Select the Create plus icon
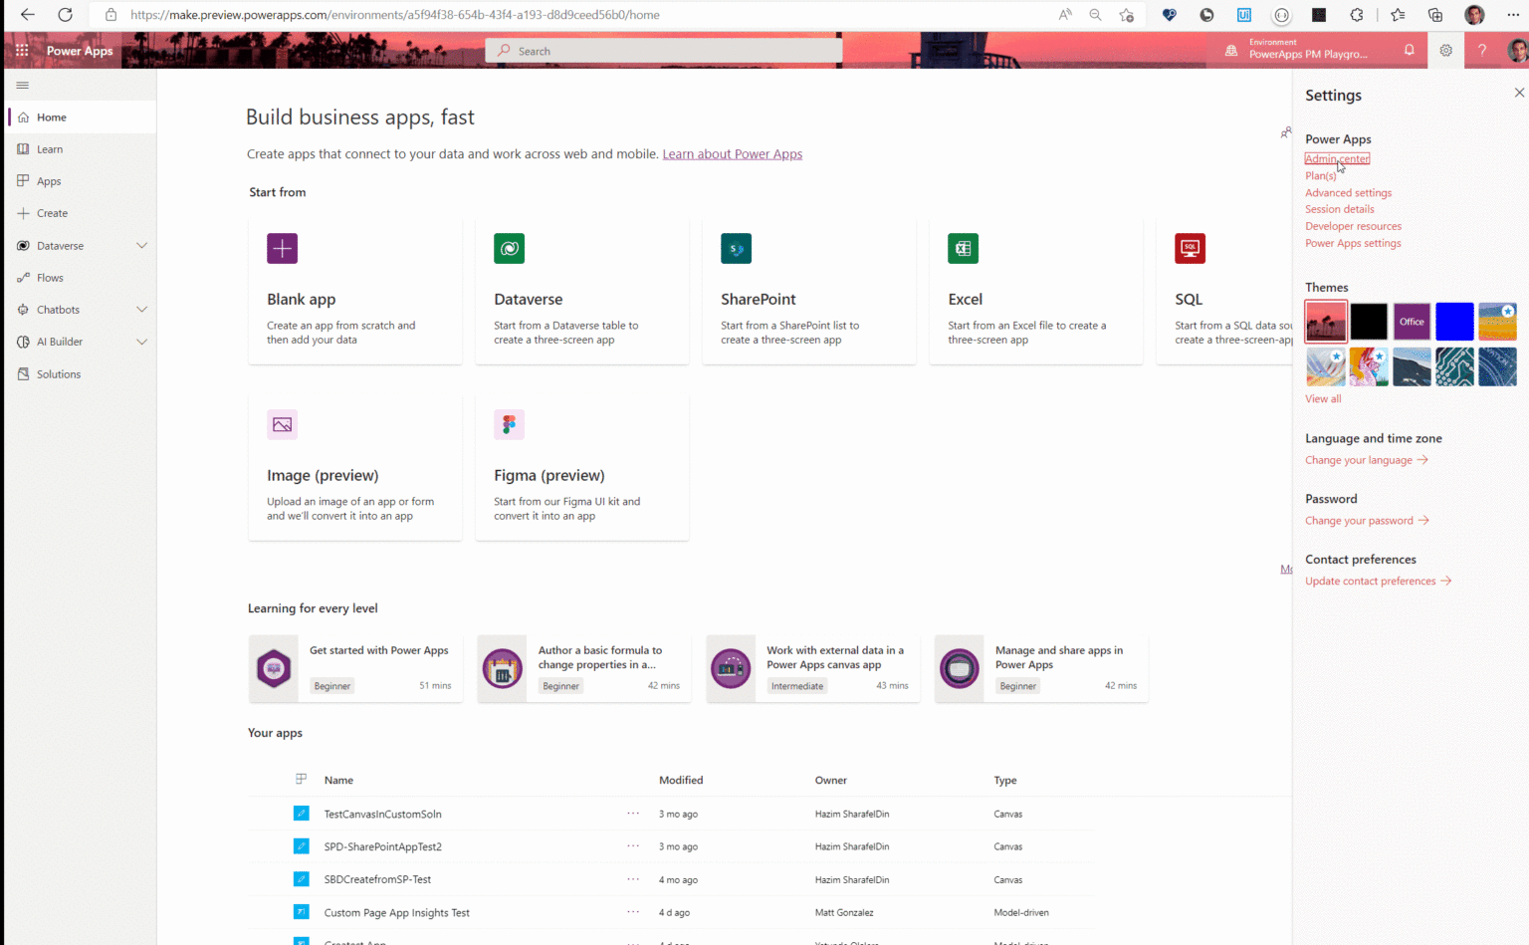 [x=22, y=212]
